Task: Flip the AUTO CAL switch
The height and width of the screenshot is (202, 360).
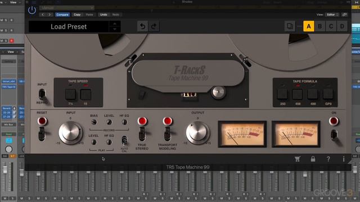Action: [124, 140]
